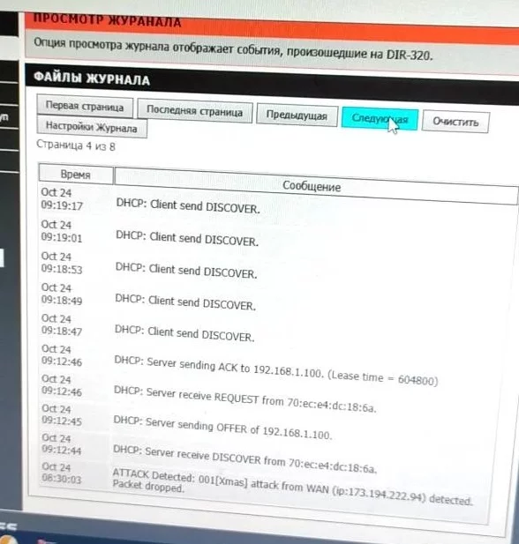Click the "Страница 4 из 8" page indicator

76,145
